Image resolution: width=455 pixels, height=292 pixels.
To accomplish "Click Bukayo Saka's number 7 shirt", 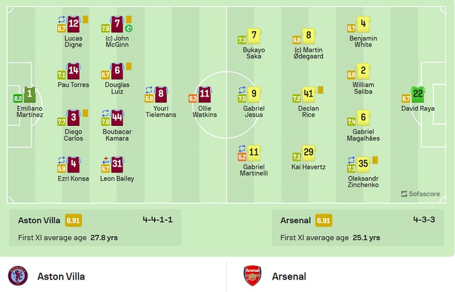I will [x=254, y=36].
